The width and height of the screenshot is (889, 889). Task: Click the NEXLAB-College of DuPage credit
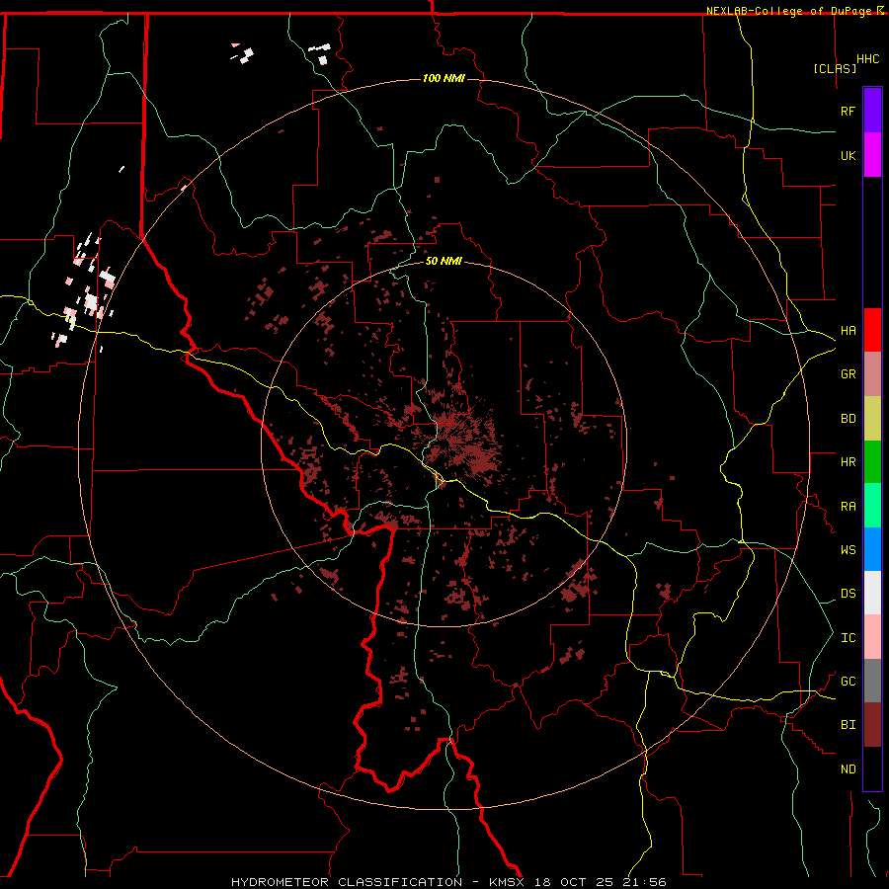pyautogui.click(x=788, y=11)
